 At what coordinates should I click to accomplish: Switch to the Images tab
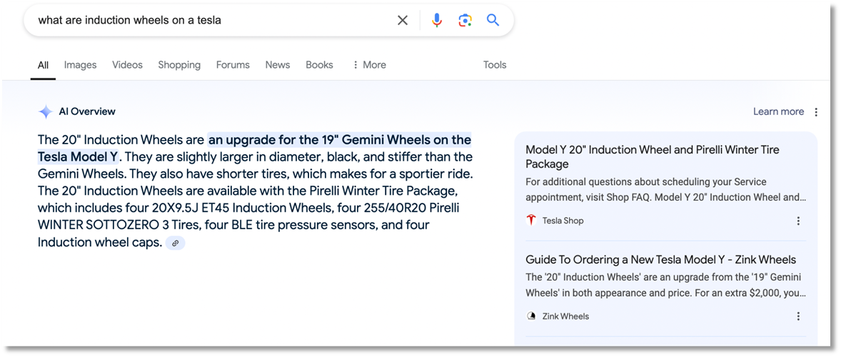point(81,65)
